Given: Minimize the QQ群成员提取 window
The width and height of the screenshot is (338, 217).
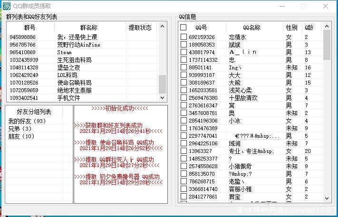Looking at the screenshot, I should 282,6.
